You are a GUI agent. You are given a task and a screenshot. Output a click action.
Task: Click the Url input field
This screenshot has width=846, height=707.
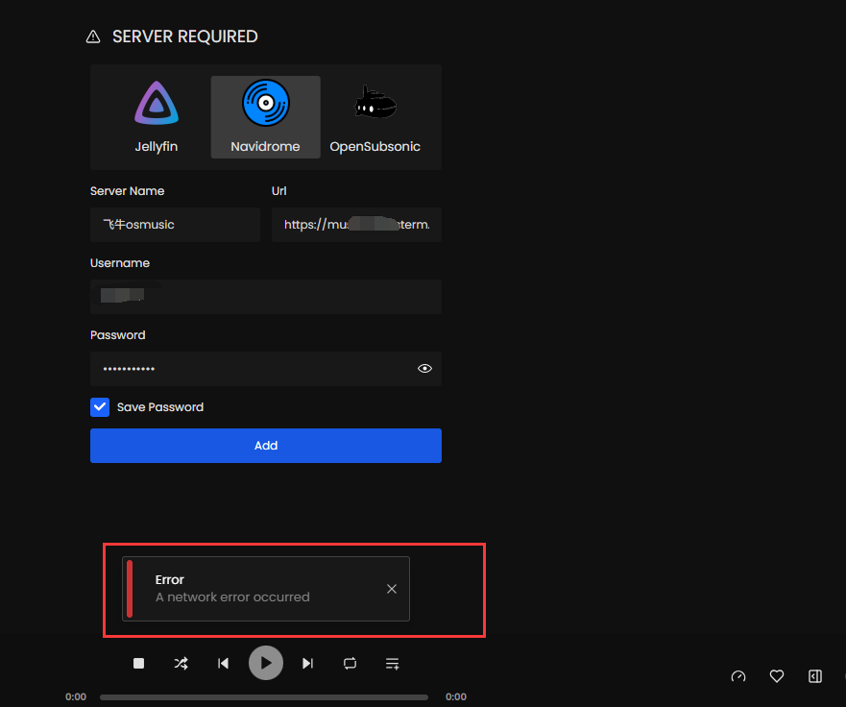356,225
